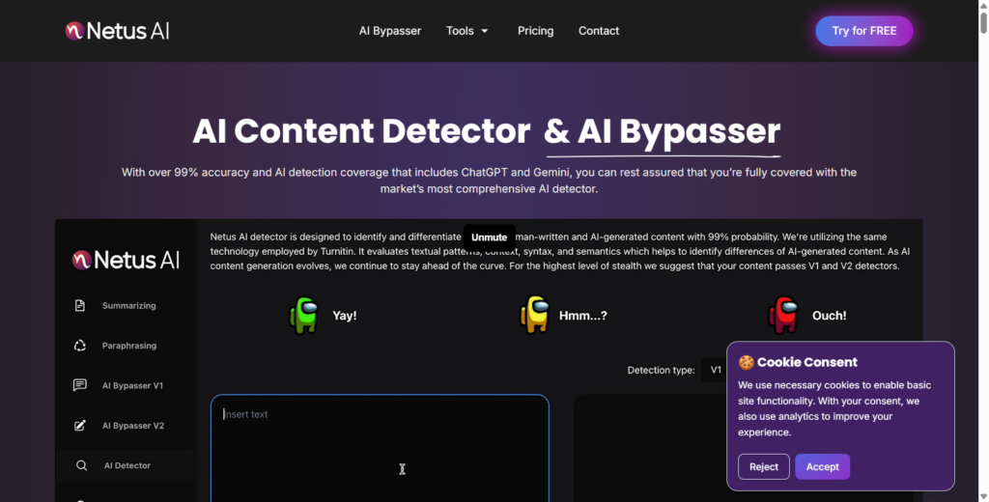The height and width of the screenshot is (502, 989).
Task: Open the Contact page
Action: [599, 31]
